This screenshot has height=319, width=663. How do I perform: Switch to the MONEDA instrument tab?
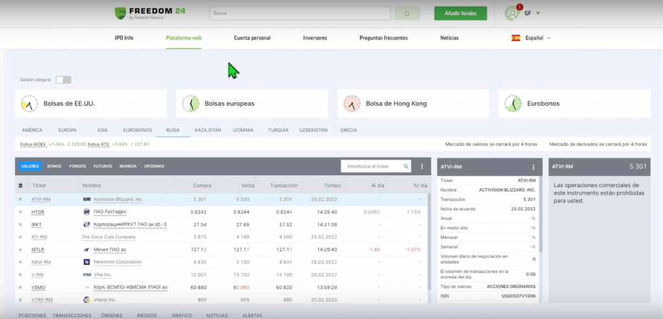[128, 166]
